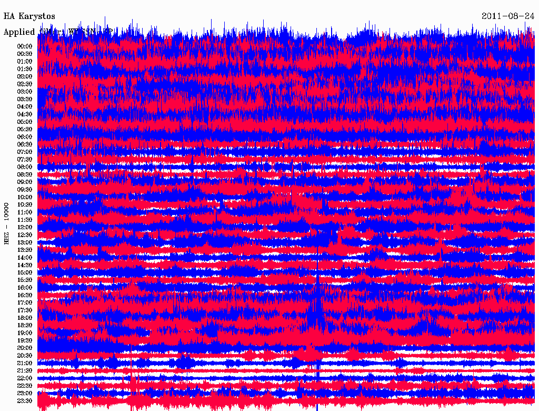Select the 16:30 time label

[25, 296]
